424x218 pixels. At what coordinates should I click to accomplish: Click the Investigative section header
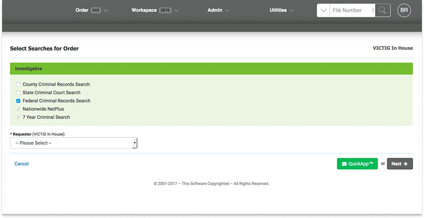tap(211, 69)
